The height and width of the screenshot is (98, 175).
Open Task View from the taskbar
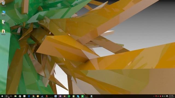tap(11, 96)
